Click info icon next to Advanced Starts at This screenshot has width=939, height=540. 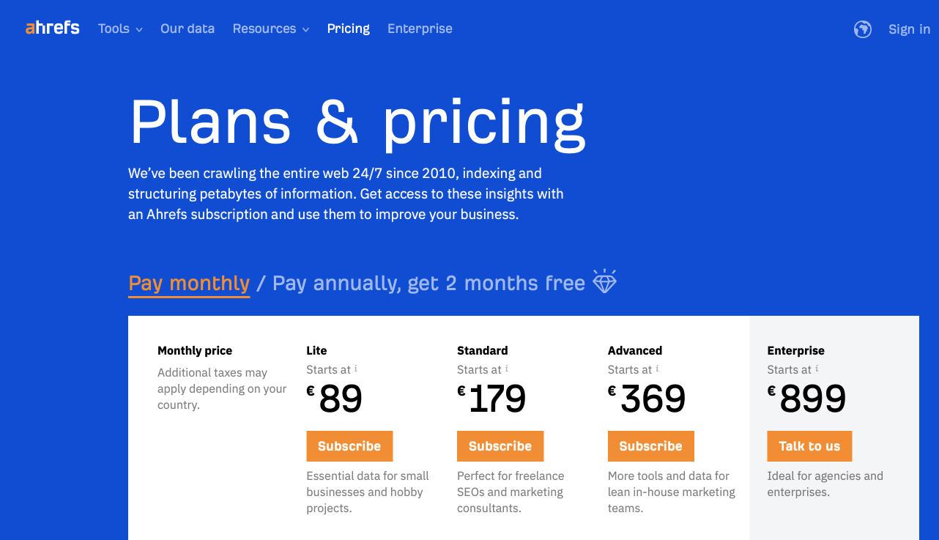point(658,369)
